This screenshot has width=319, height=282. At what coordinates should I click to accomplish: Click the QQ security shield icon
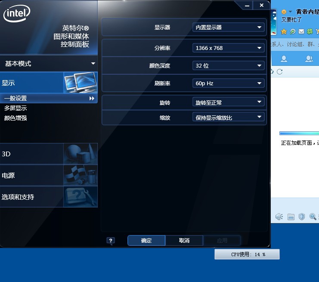(302, 217)
